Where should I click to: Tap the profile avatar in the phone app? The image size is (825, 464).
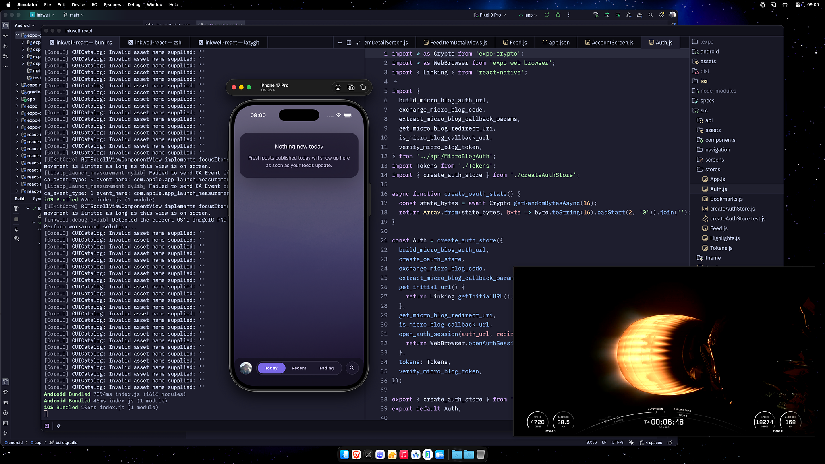(246, 368)
